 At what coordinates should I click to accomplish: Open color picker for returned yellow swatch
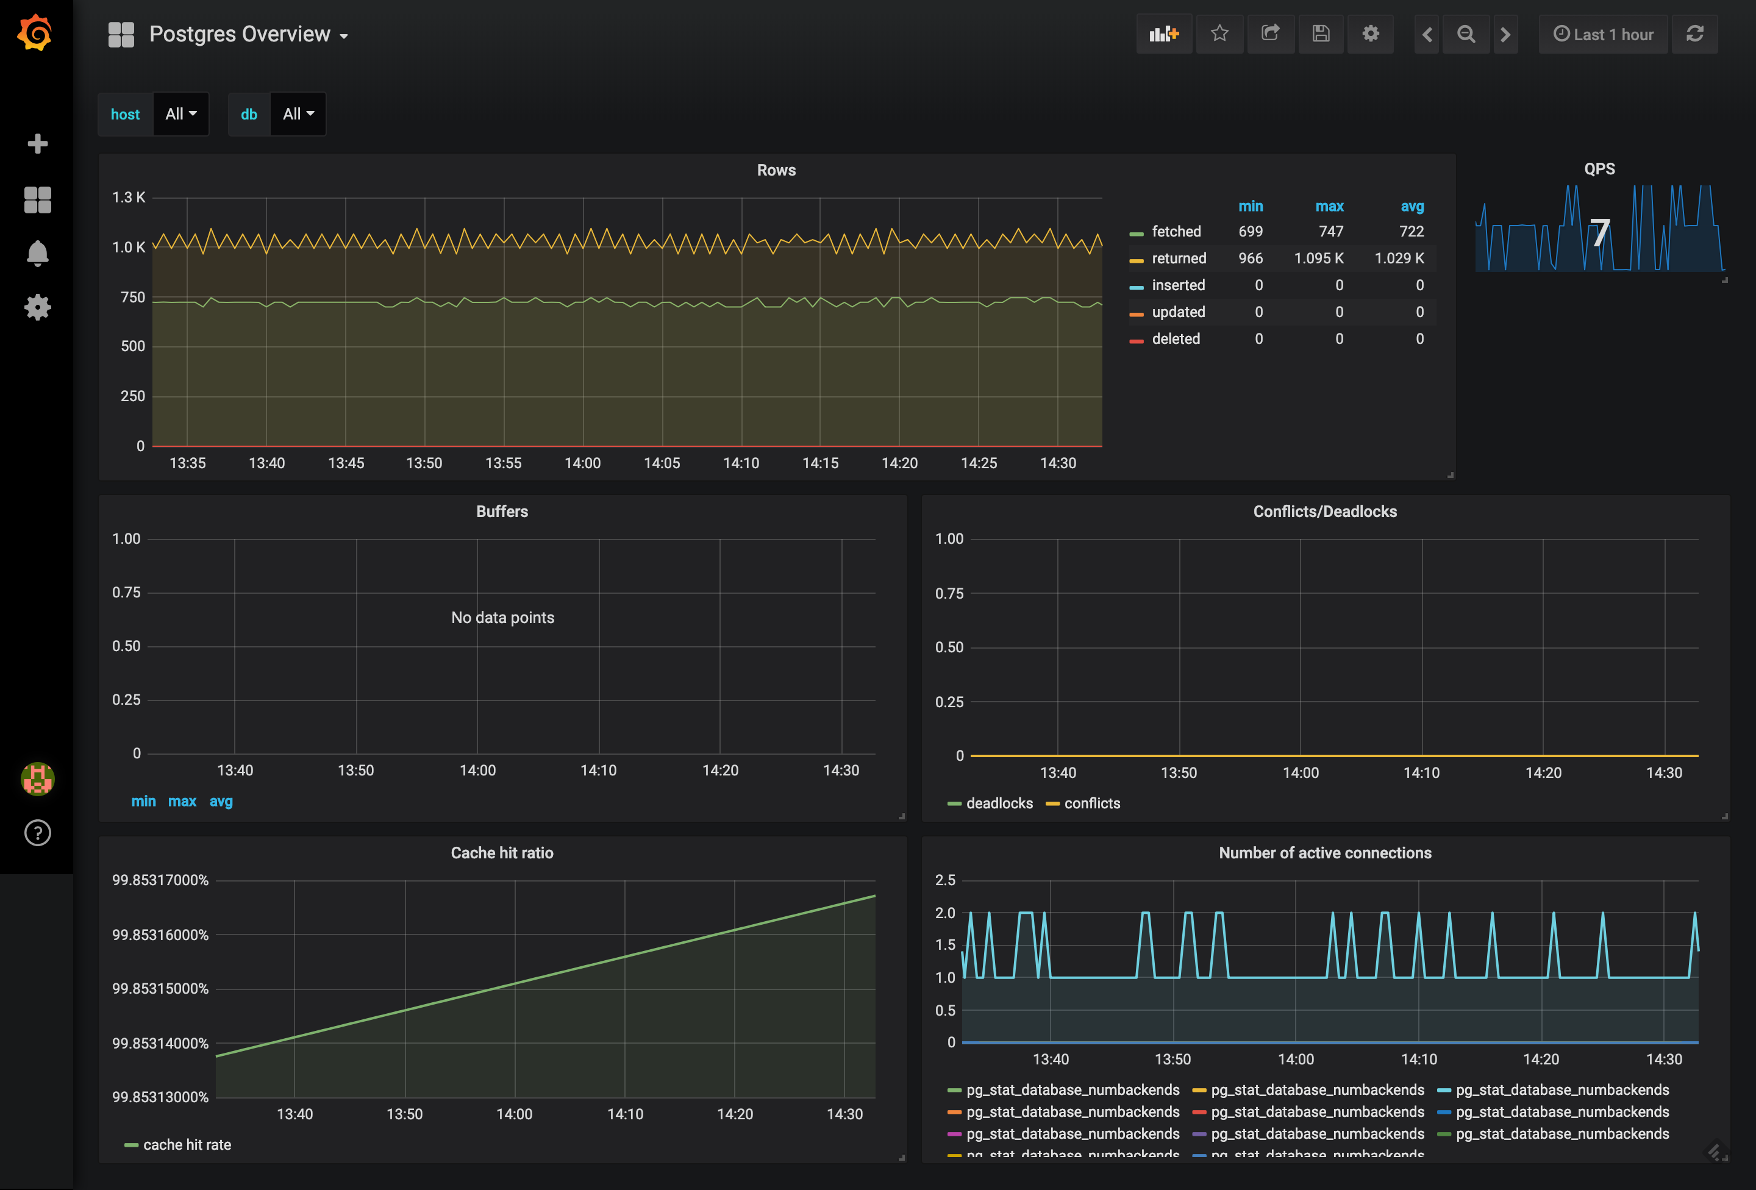(1136, 262)
